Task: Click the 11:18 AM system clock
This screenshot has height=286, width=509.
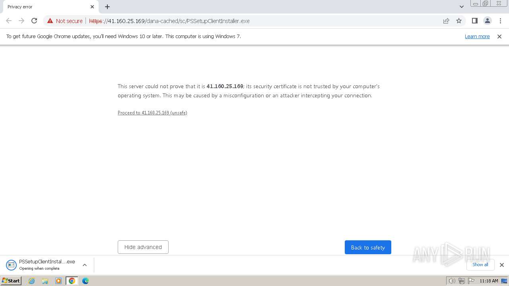Action: pos(489,281)
